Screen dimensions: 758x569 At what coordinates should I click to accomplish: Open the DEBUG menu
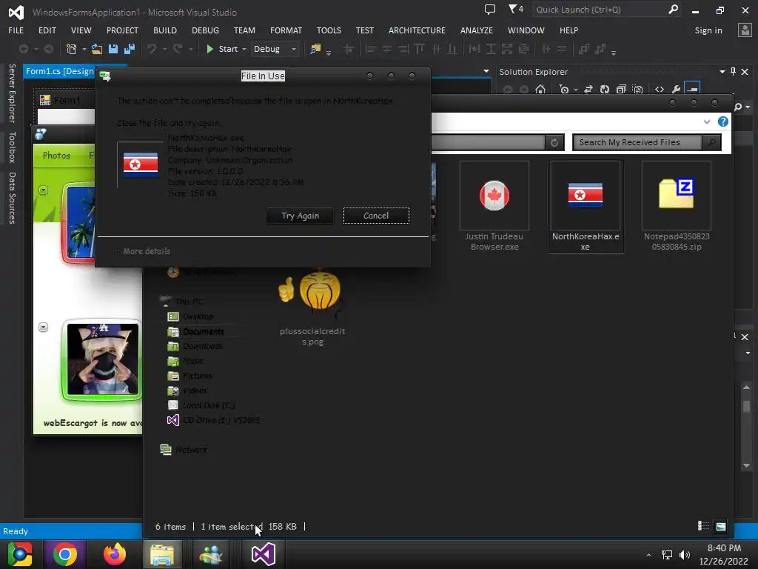(x=206, y=30)
